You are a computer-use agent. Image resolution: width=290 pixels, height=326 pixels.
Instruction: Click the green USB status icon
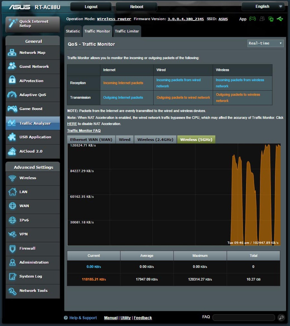pos(280,19)
